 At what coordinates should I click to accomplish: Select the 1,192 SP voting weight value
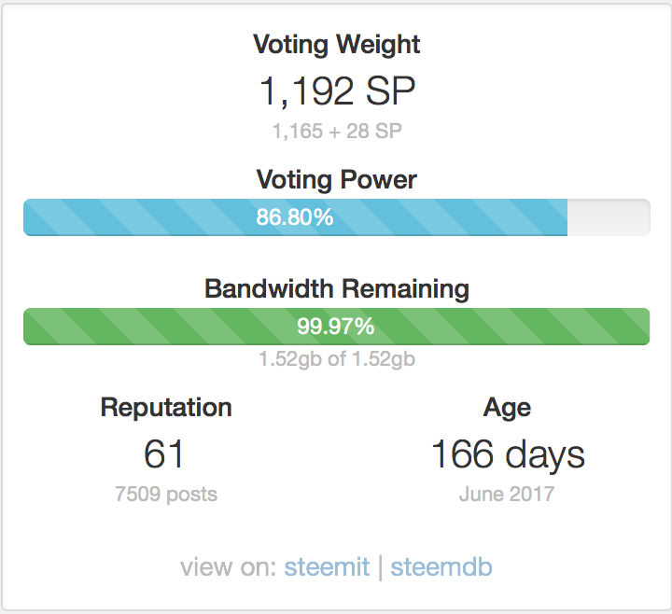[x=336, y=91]
